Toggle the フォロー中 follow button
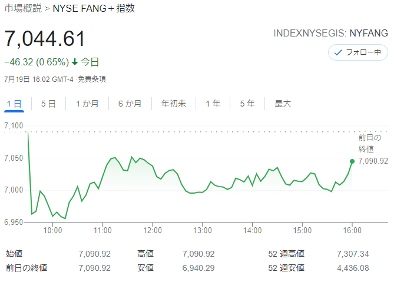 [358, 52]
